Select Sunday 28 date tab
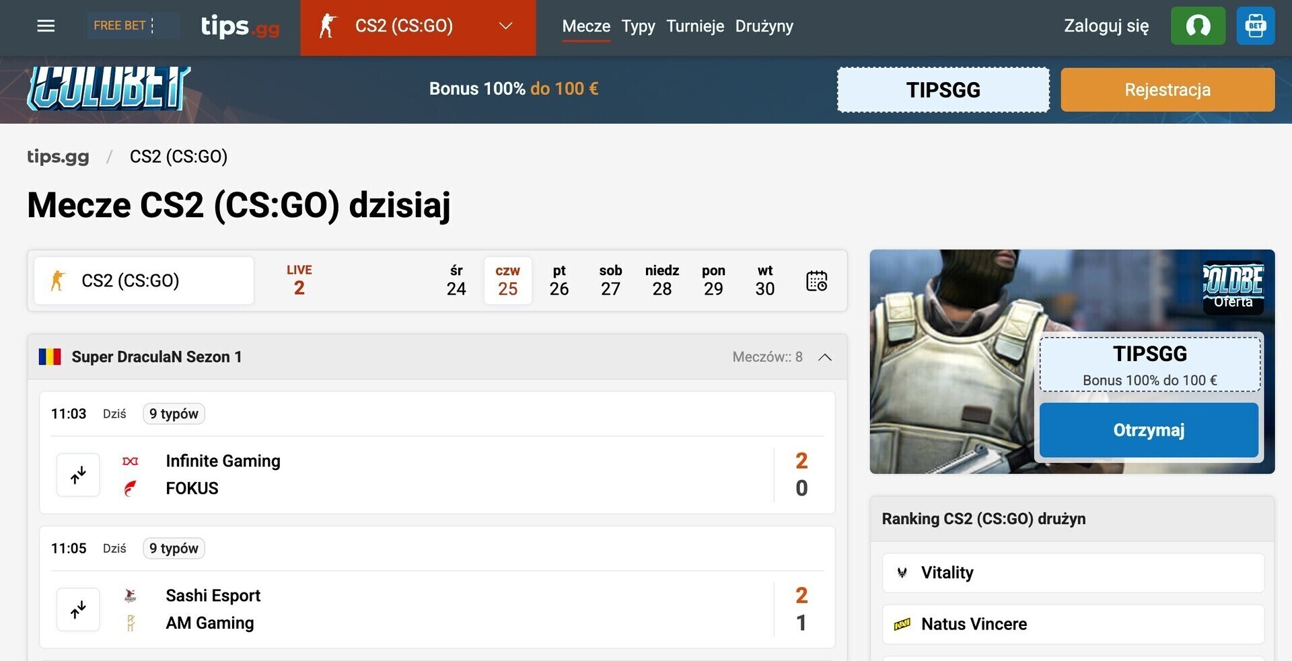Screen dimensions: 1292x661 662,280
